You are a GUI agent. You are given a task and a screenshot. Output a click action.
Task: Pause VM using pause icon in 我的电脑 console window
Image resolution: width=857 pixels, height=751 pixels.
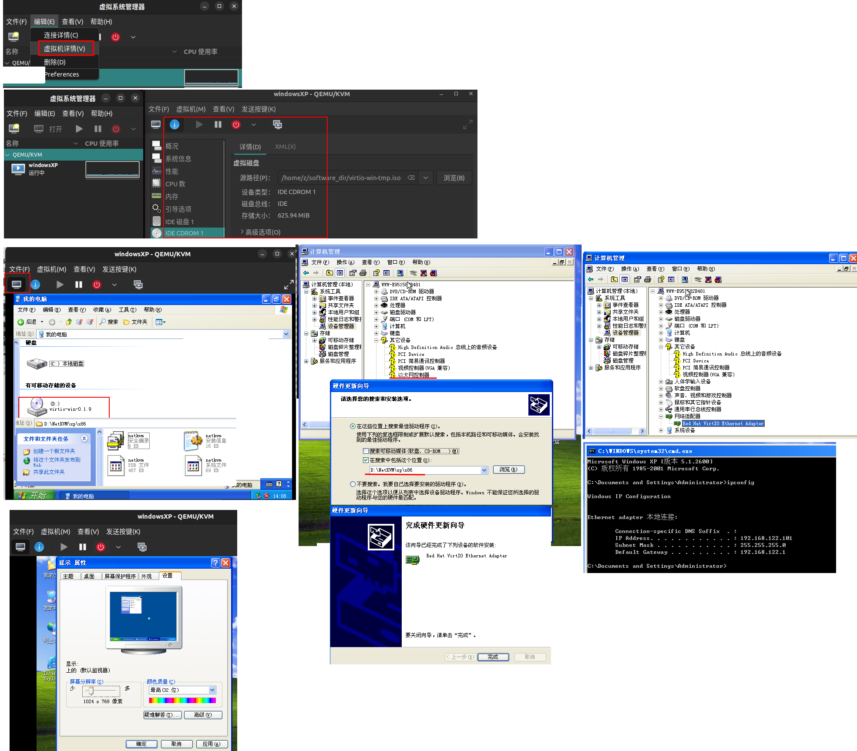(79, 285)
